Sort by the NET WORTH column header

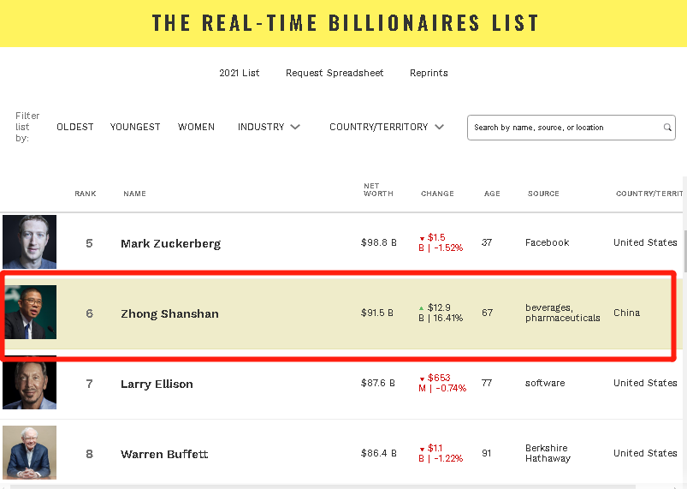click(378, 189)
